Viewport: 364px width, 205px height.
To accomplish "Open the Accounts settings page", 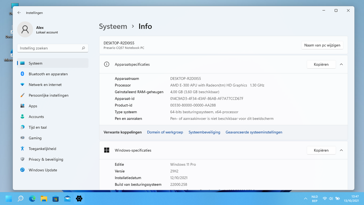I will tap(53, 117).
